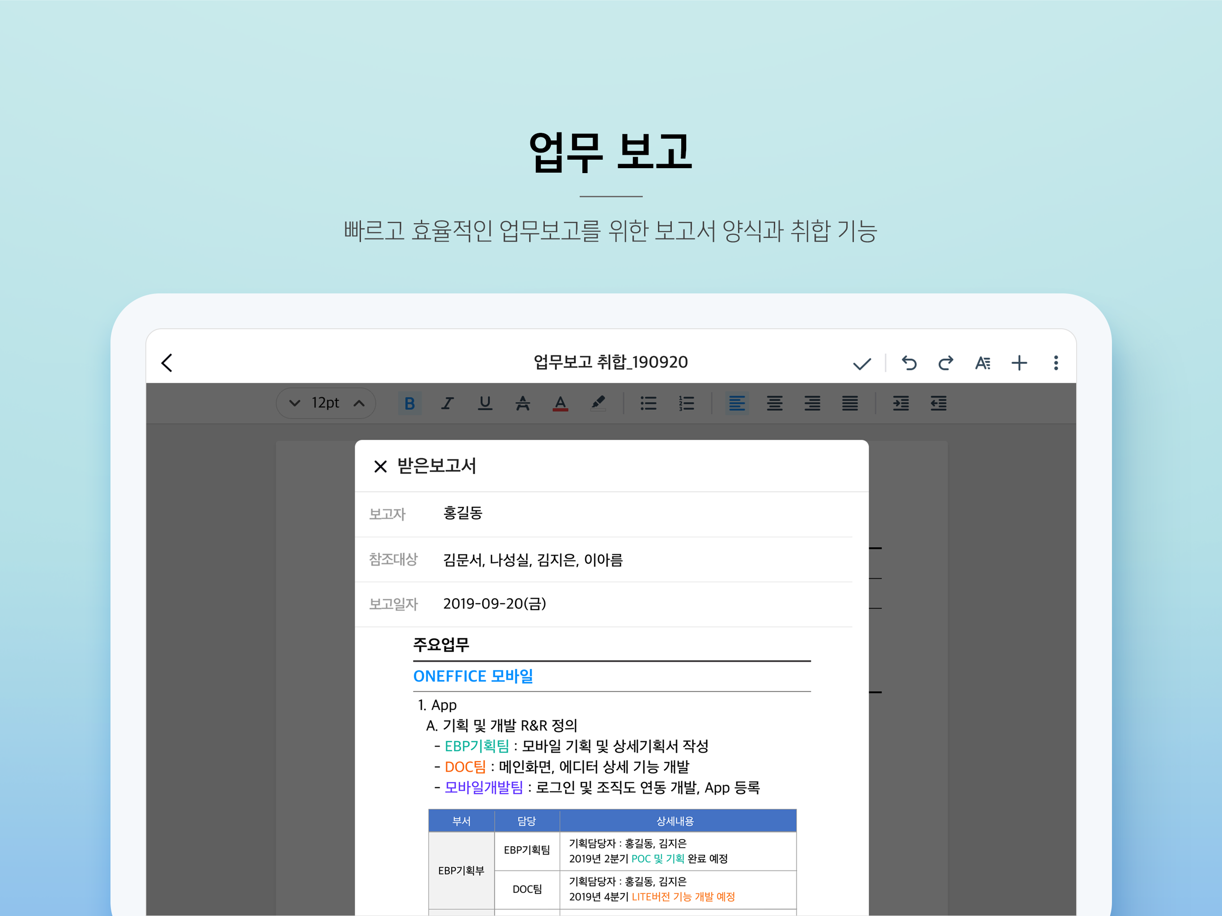Viewport: 1222px width, 916px height.
Task: Justify text alignment
Action: pos(850,403)
